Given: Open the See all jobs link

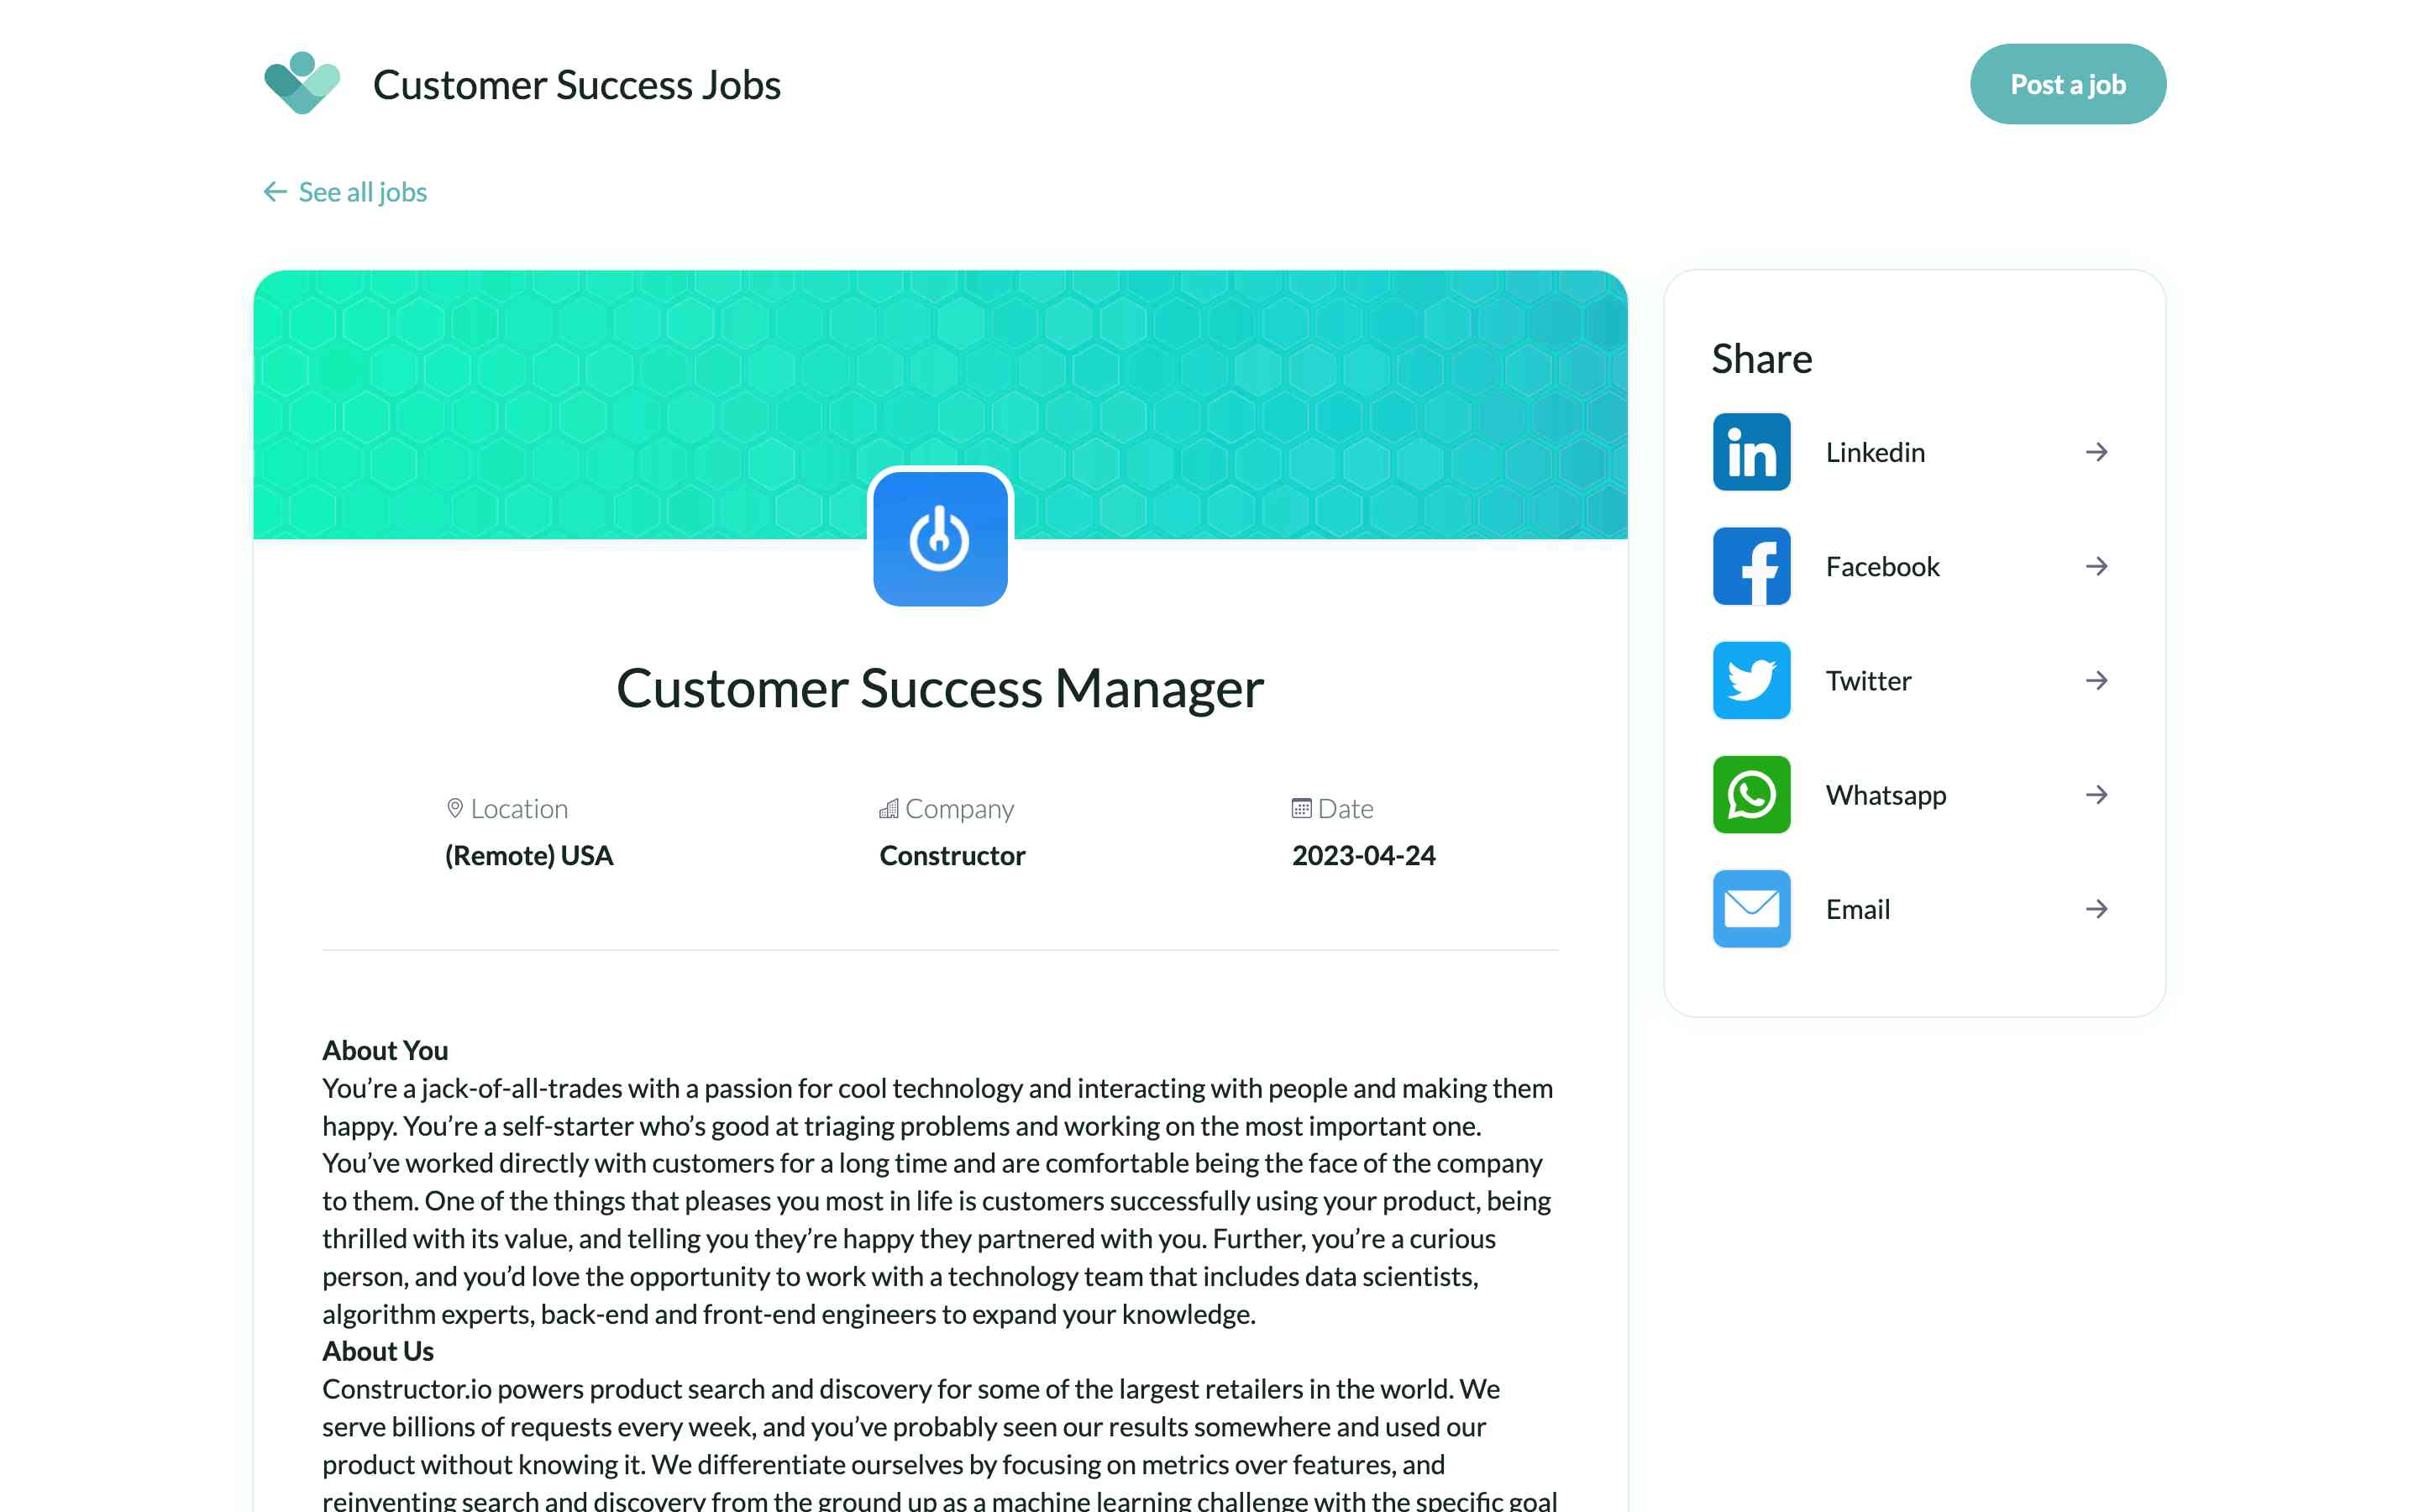Looking at the screenshot, I should pos(363,192).
